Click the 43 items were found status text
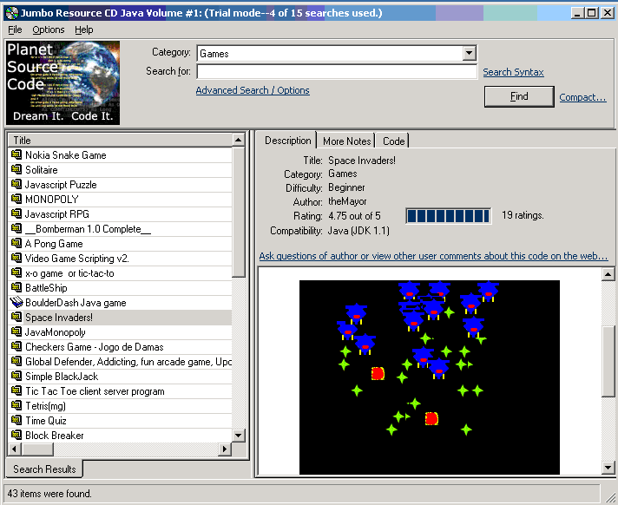Viewport: 618px width, 505px height. coord(49,494)
